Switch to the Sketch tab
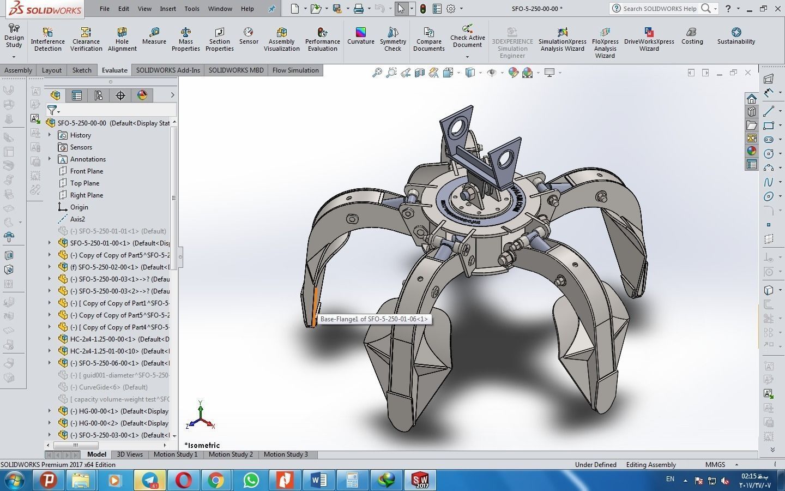This screenshot has width=785, height=491. pos(82,70)
